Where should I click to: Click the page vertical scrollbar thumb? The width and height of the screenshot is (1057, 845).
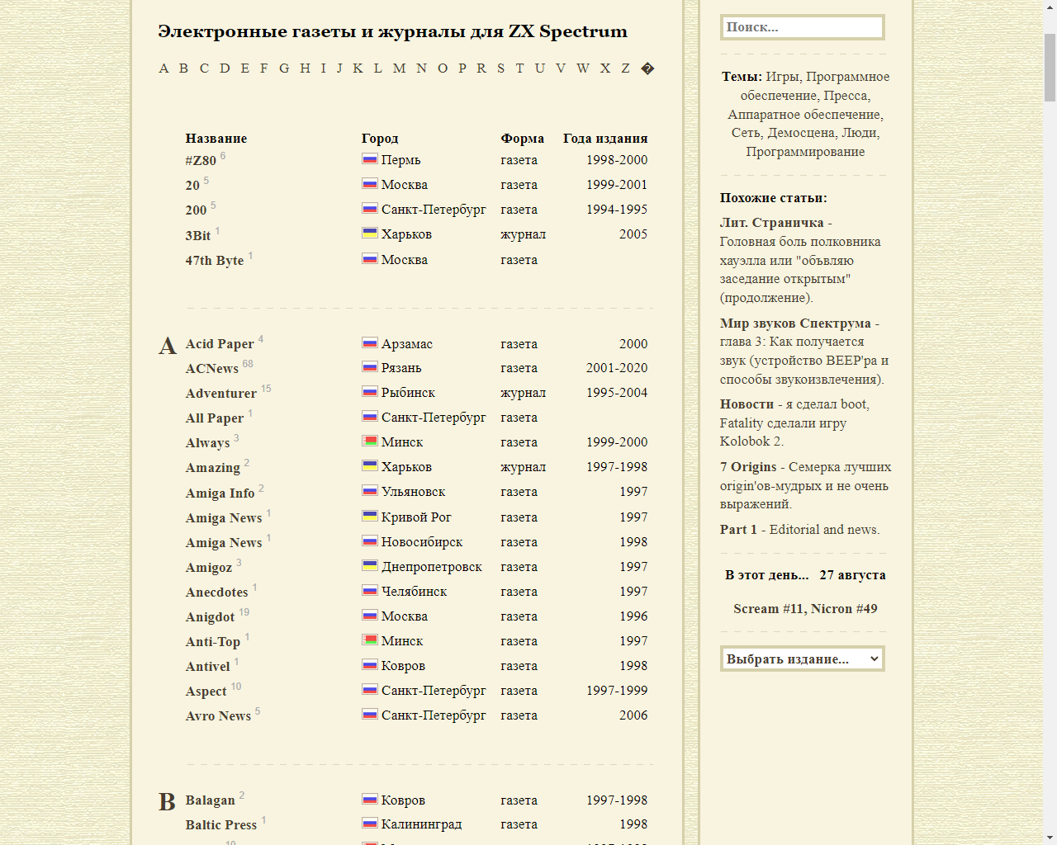(1050, 66)
